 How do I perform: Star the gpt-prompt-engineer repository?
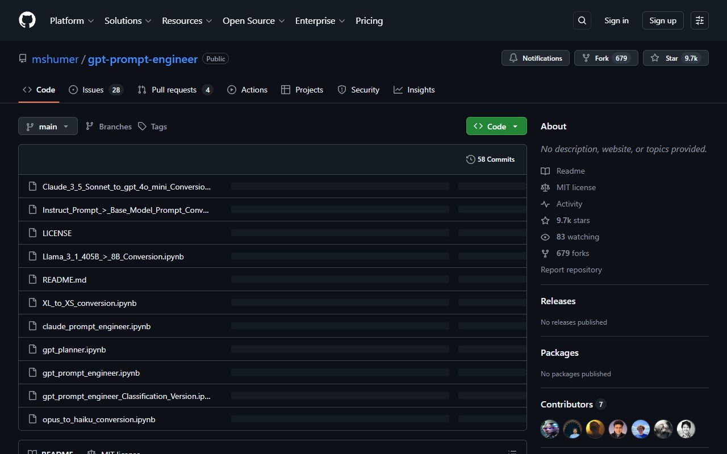pyautogui.click(x=675, y=58)
